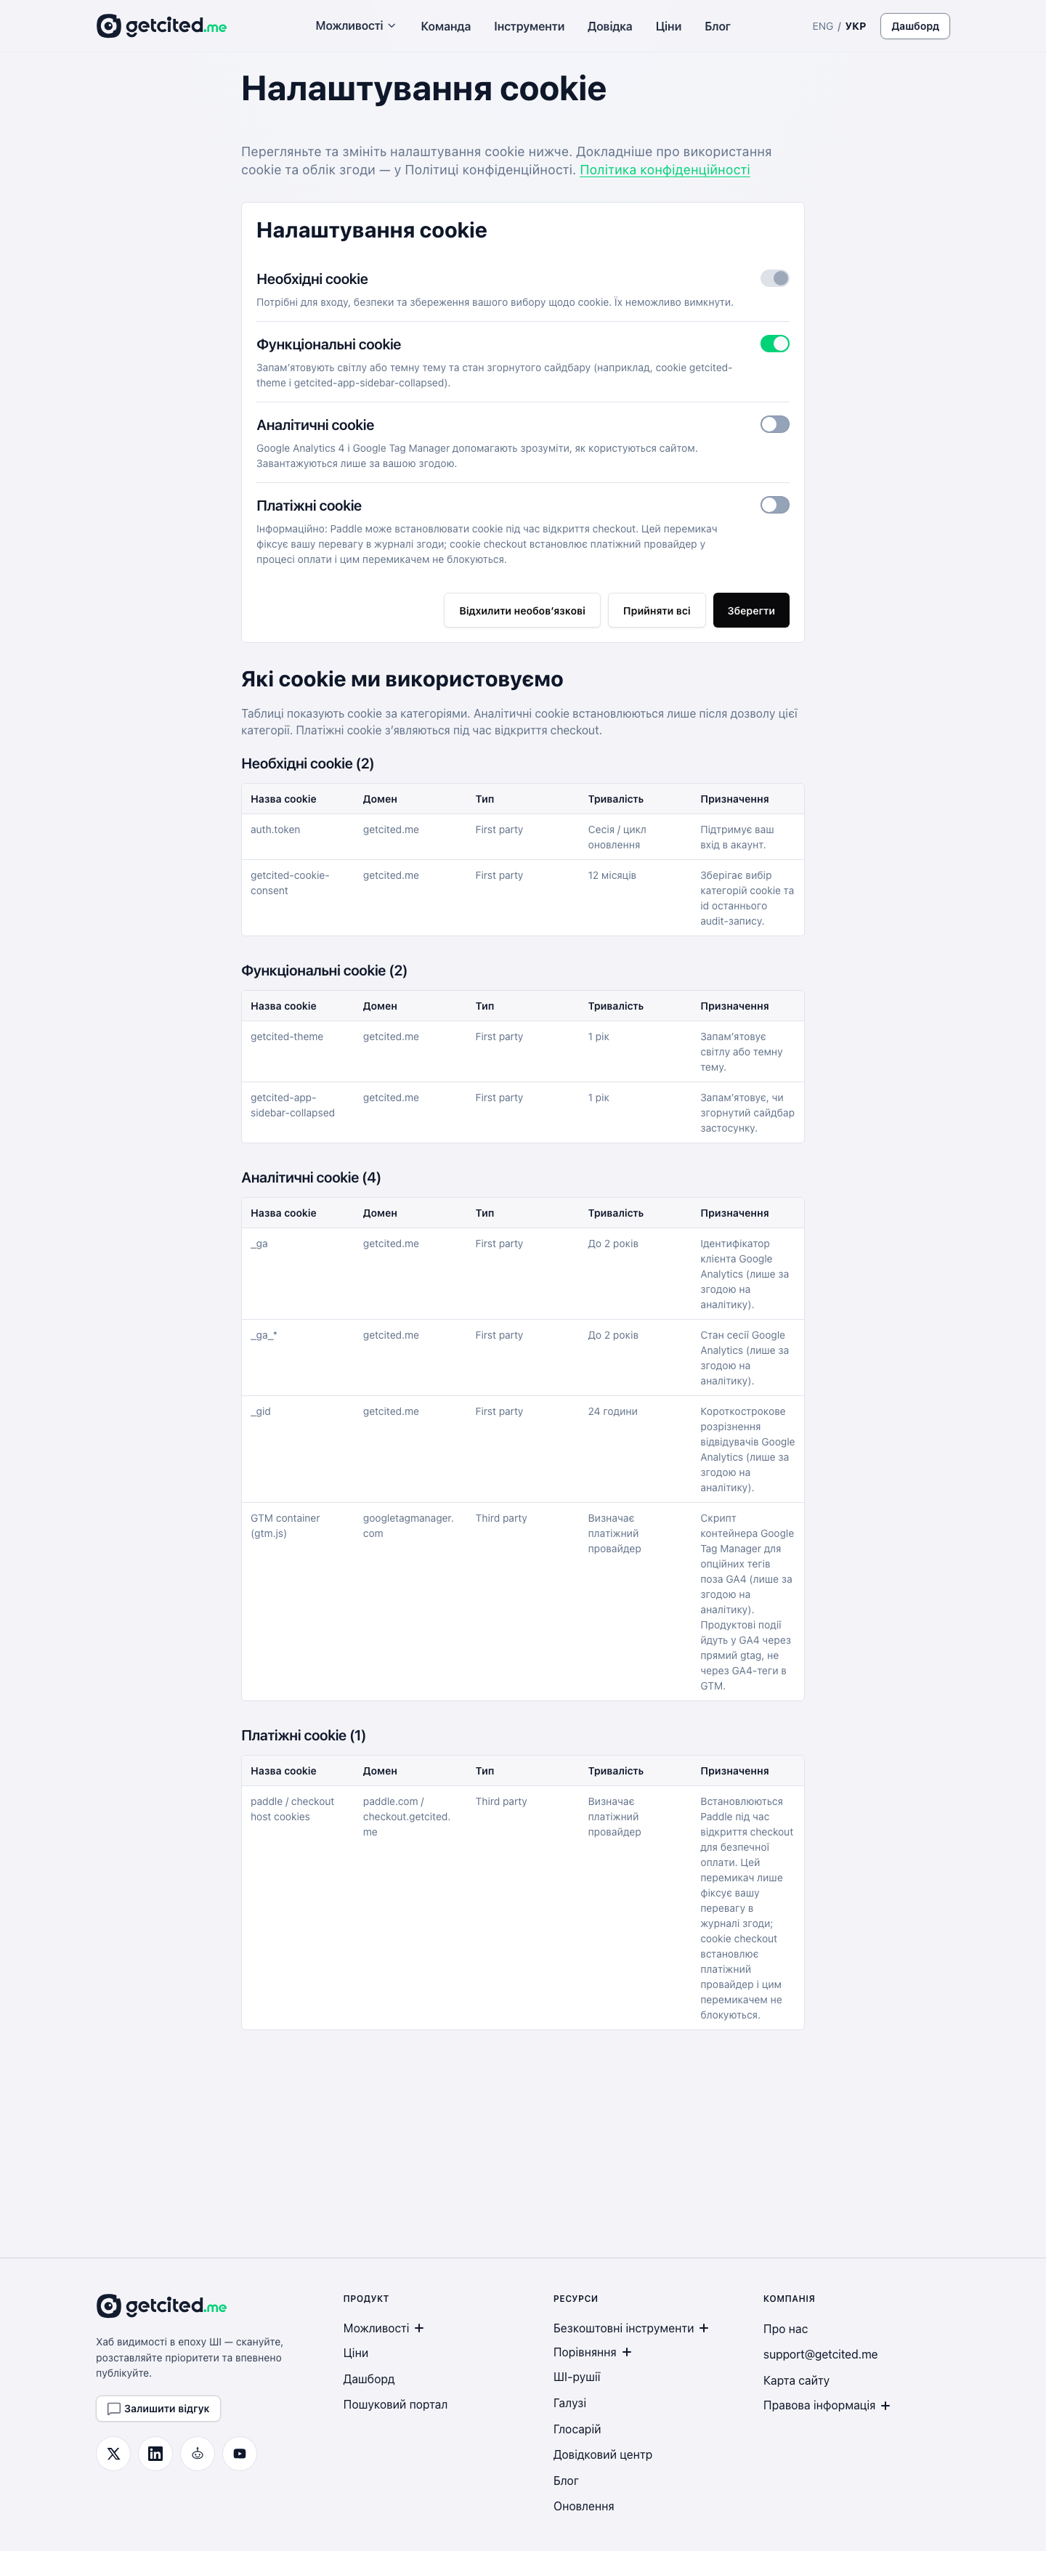Go to Ціни in top navigation
The height and width of the screenshot is (2551, 1046).
tap(668, 27)
